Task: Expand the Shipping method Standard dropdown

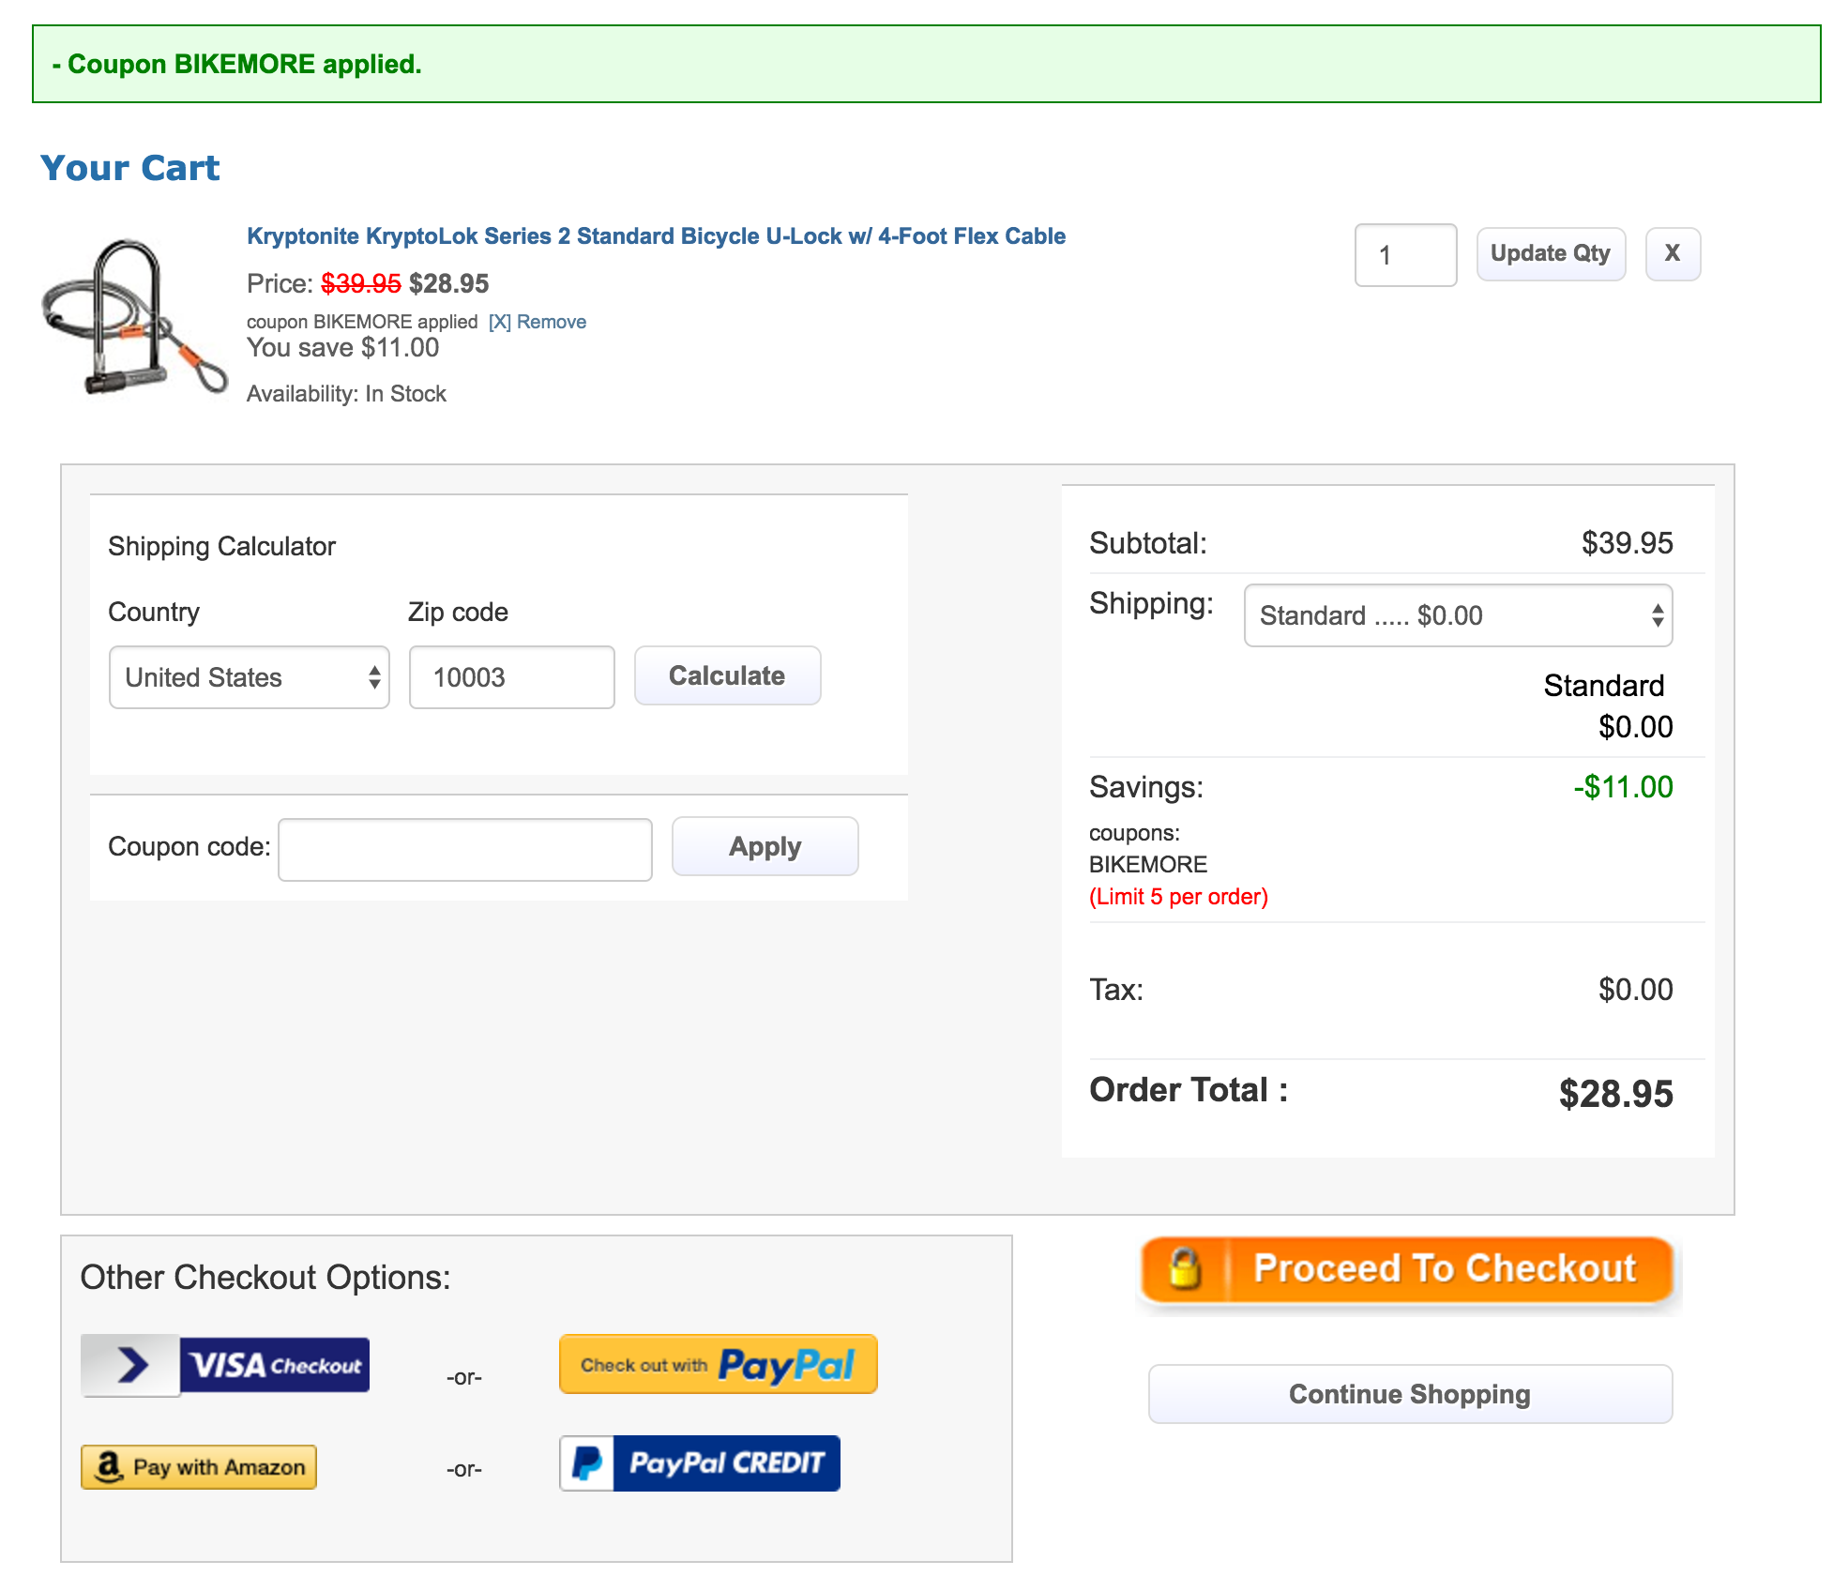Action: pyautogui.click(x=1458, y=615)
